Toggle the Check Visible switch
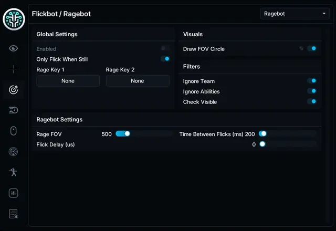336x231 pixels. pos(312,101)
